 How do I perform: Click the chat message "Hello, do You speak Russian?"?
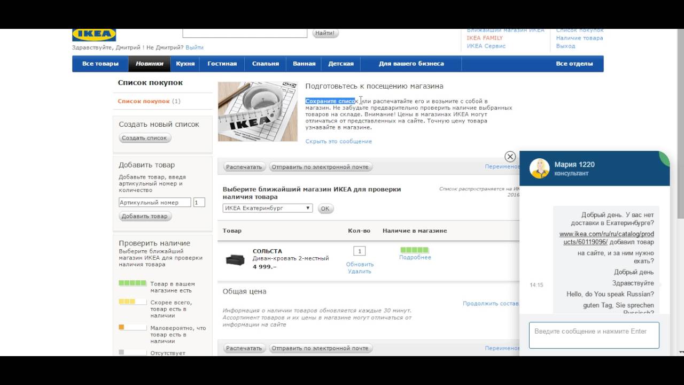point(610,294)
